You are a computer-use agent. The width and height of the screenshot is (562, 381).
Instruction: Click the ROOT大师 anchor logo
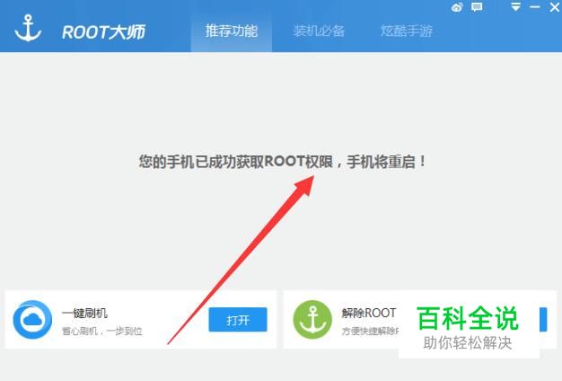pos(28,29)
